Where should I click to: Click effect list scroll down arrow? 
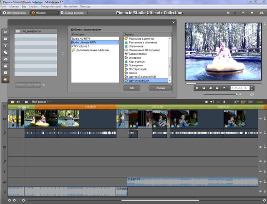[x=170, y=81]
